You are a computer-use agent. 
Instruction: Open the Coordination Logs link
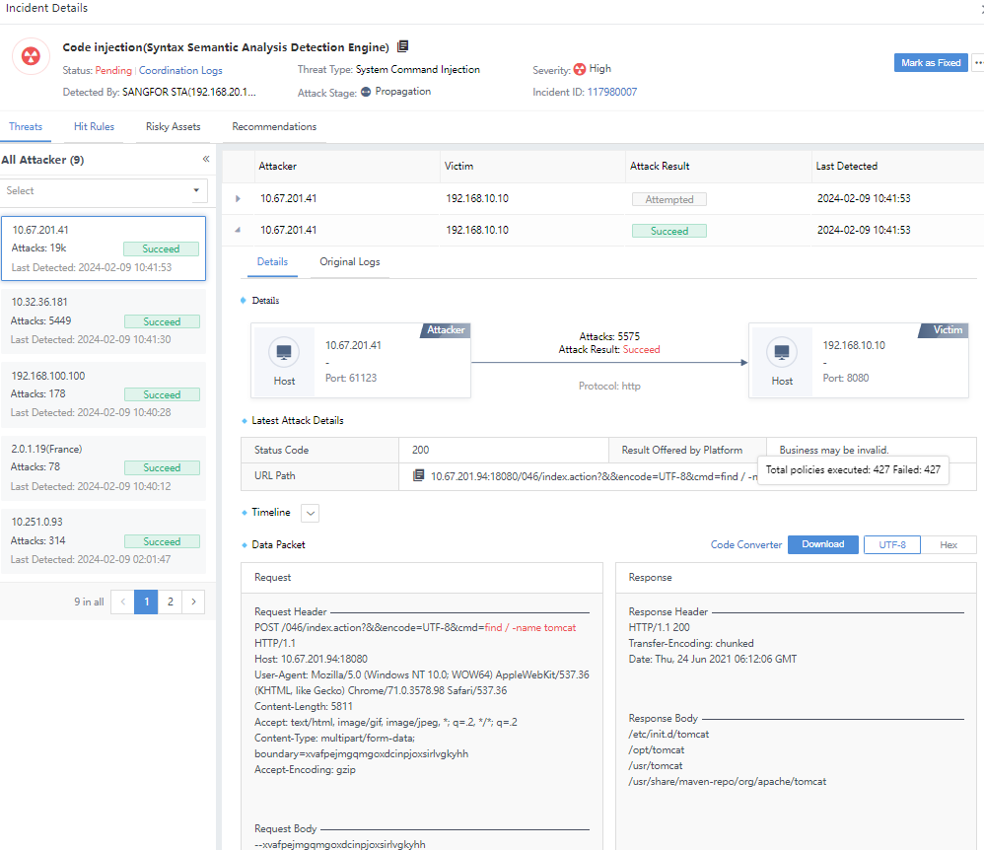pos(180,71)
